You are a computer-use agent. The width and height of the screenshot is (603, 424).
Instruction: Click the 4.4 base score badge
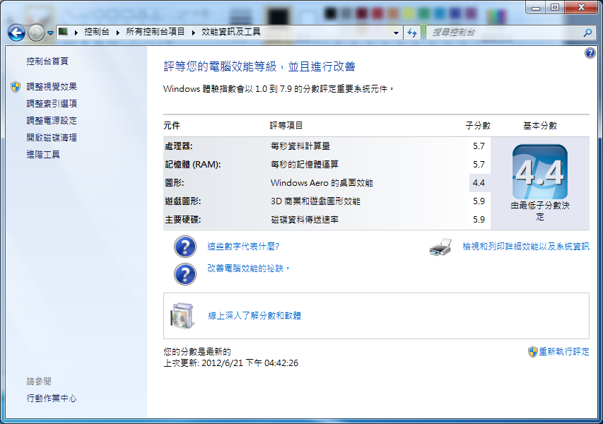[x=540, y=172]
